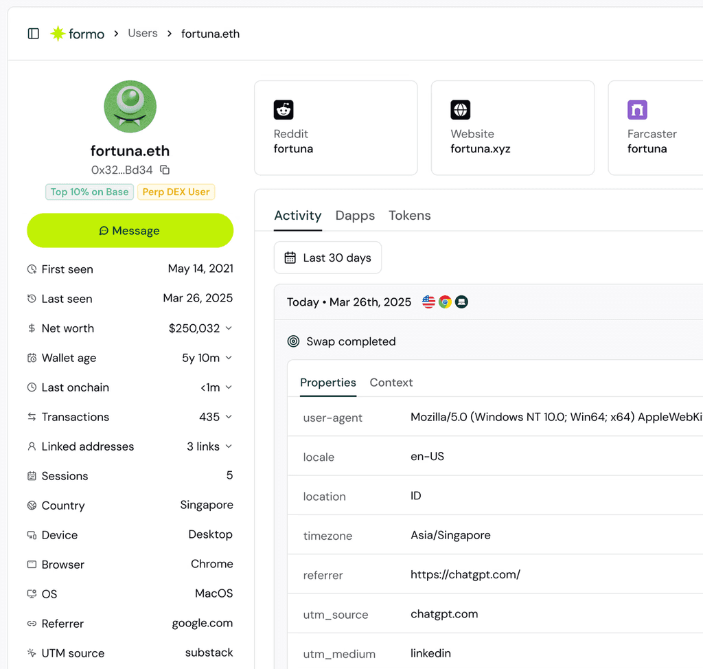Click the Swap completed event icon
The height and width of the screenshot is (669, 703).
[293, 341]
